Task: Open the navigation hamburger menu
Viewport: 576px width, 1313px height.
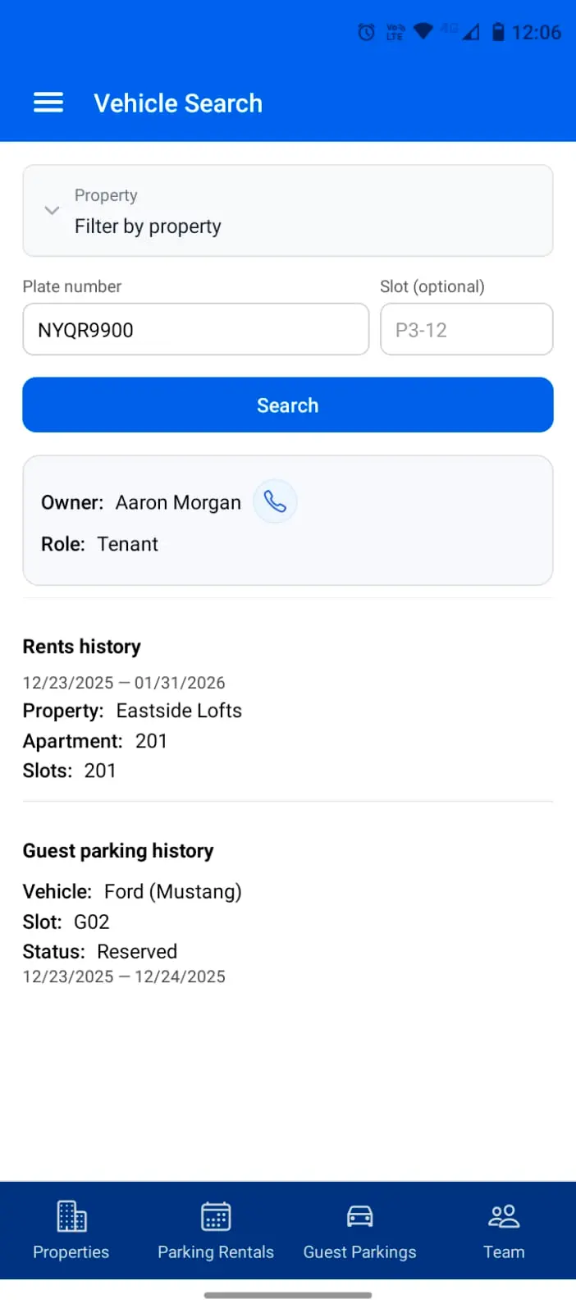Action: pos(48,102)
